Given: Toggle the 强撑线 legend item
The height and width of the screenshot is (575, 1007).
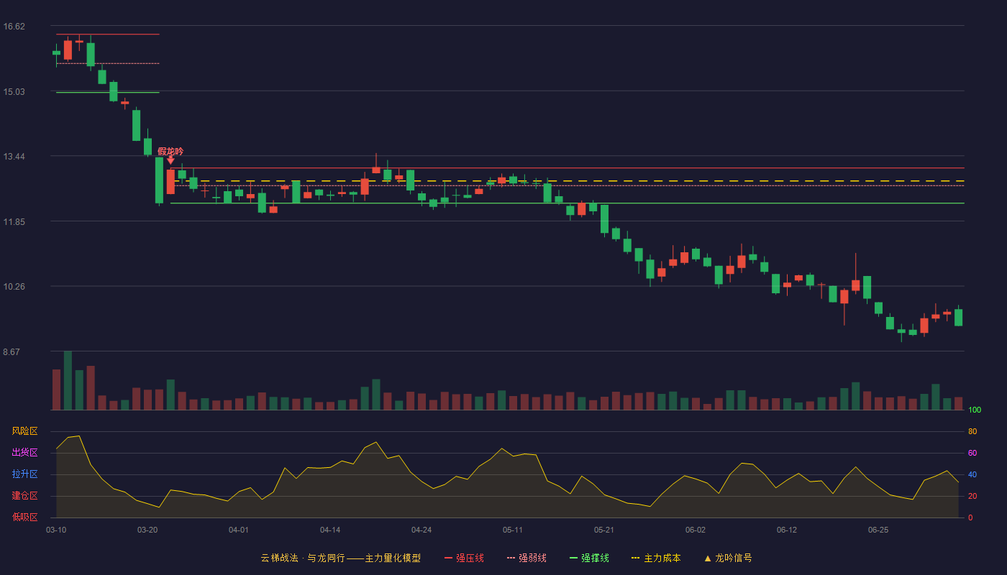Looking at the screenshot, I should 589,558.
